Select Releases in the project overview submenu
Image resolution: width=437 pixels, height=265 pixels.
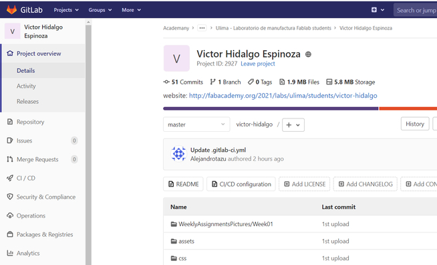(x=27, y=101)
